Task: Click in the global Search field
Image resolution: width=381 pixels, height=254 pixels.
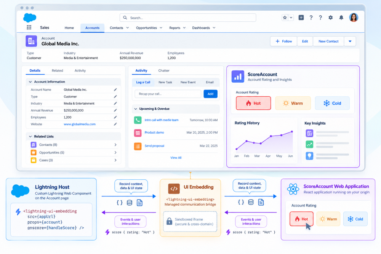Action: click(x=188, y=18)
